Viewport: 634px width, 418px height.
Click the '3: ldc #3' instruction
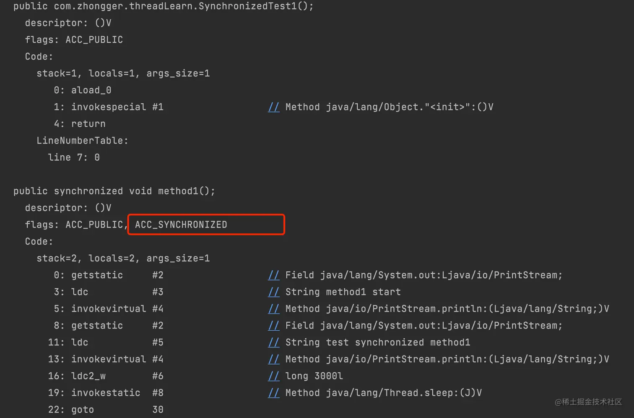coord(109,292)
